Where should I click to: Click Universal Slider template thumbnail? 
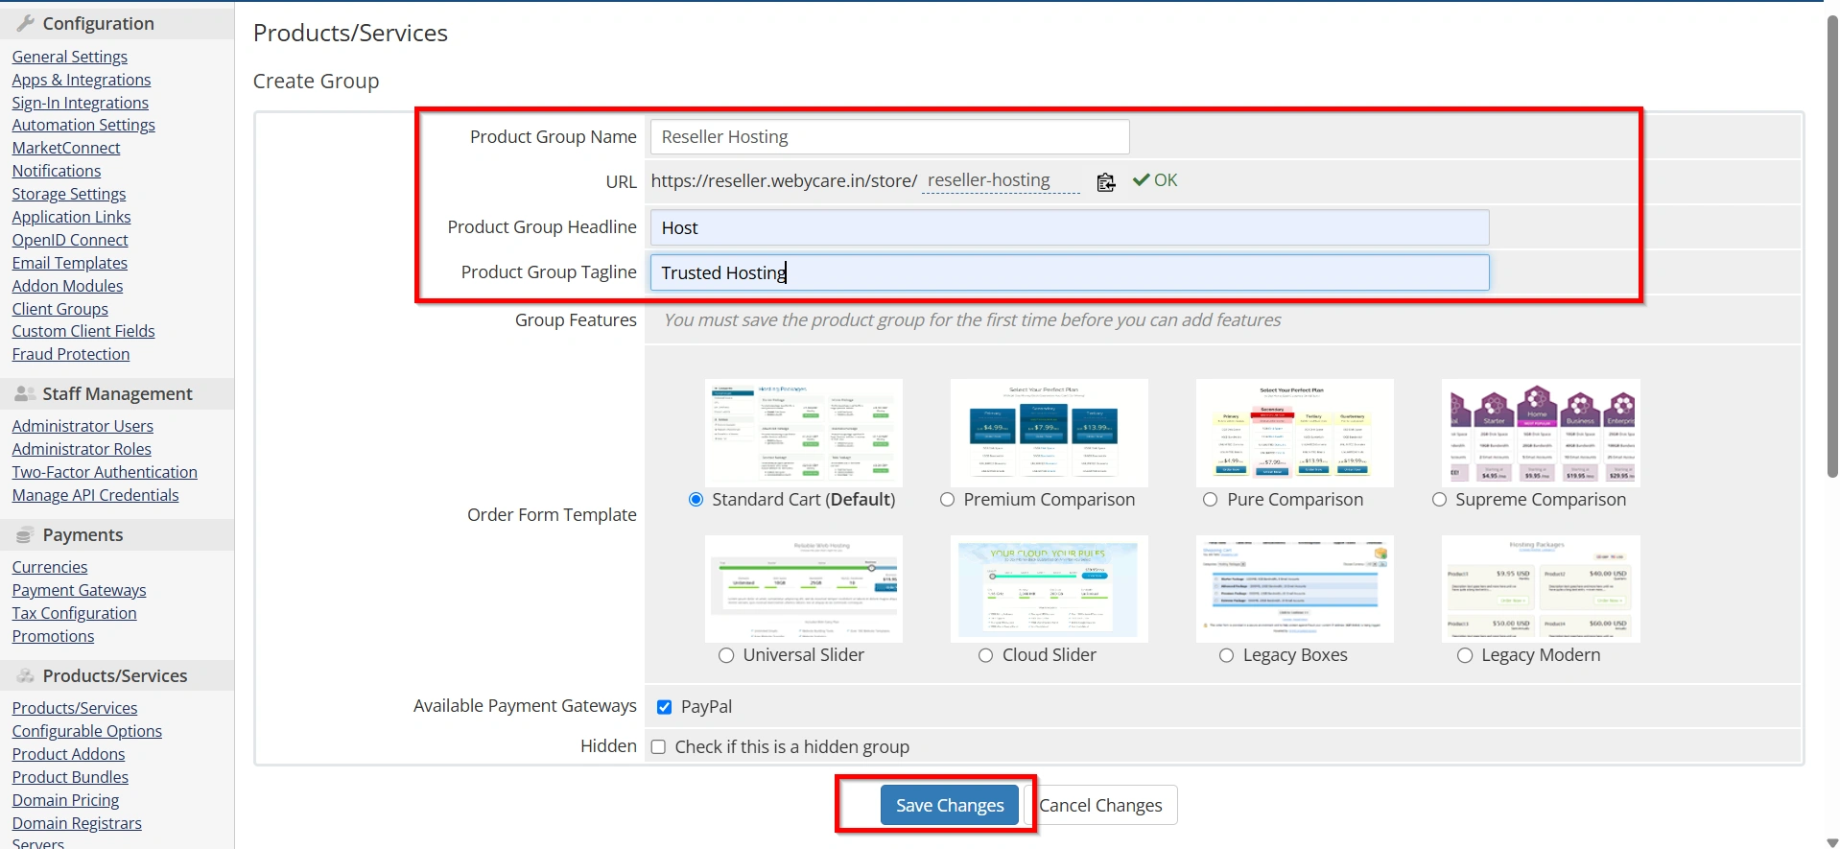point(804,588)
